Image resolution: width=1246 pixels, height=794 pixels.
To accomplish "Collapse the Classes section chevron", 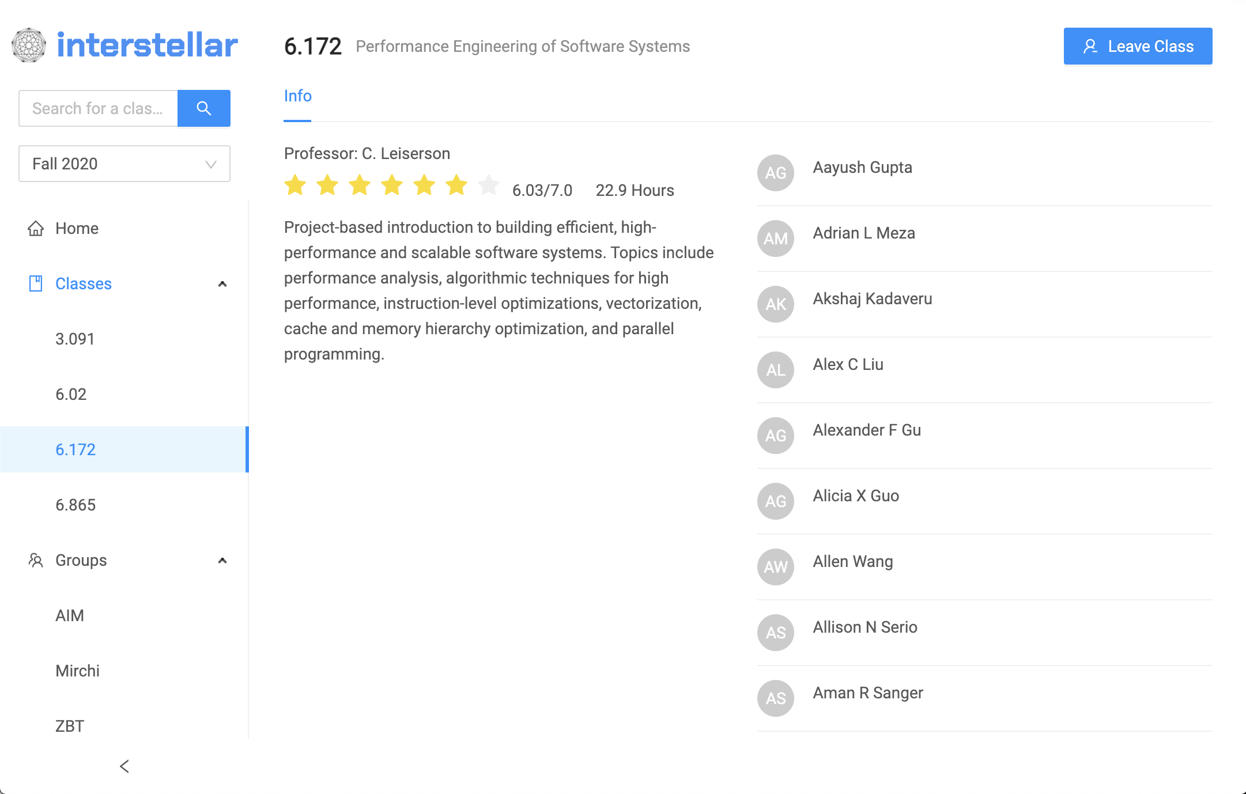I will click(x=222, y=284).
